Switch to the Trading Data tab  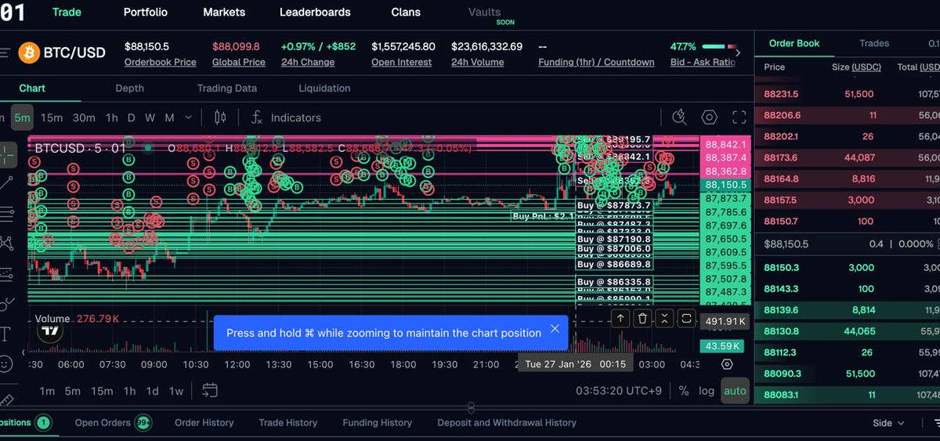[x=227, y=89]
